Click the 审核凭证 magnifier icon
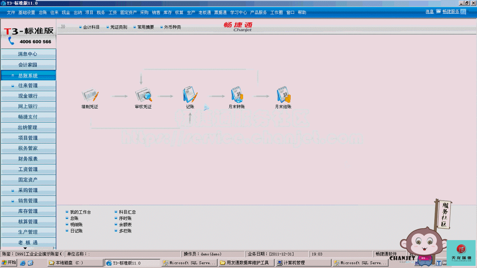 [x=143, y=96]
